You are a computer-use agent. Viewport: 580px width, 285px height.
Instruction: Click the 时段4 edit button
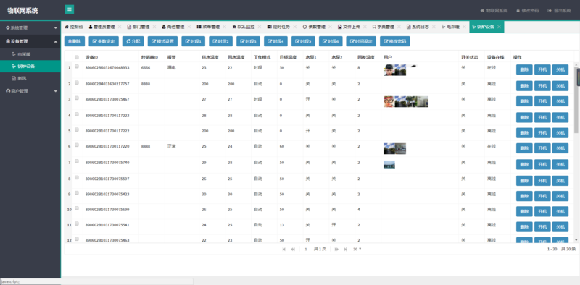pyautogui.click(x=275, y=41)
